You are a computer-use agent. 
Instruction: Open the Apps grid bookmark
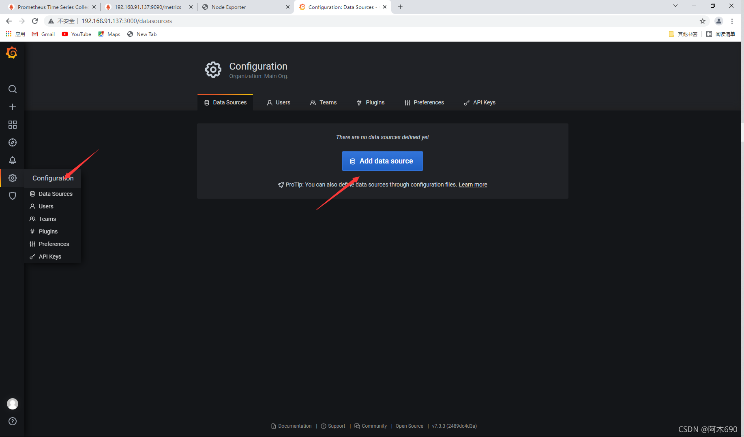(x=15, y=34)
